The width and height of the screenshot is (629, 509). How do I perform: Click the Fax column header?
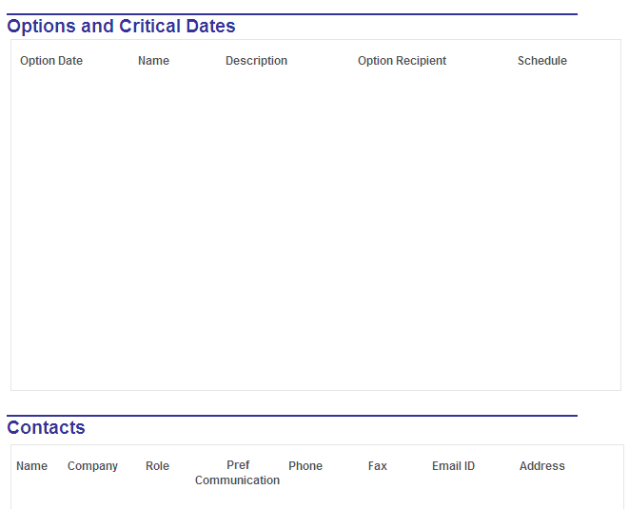[378, 465]
